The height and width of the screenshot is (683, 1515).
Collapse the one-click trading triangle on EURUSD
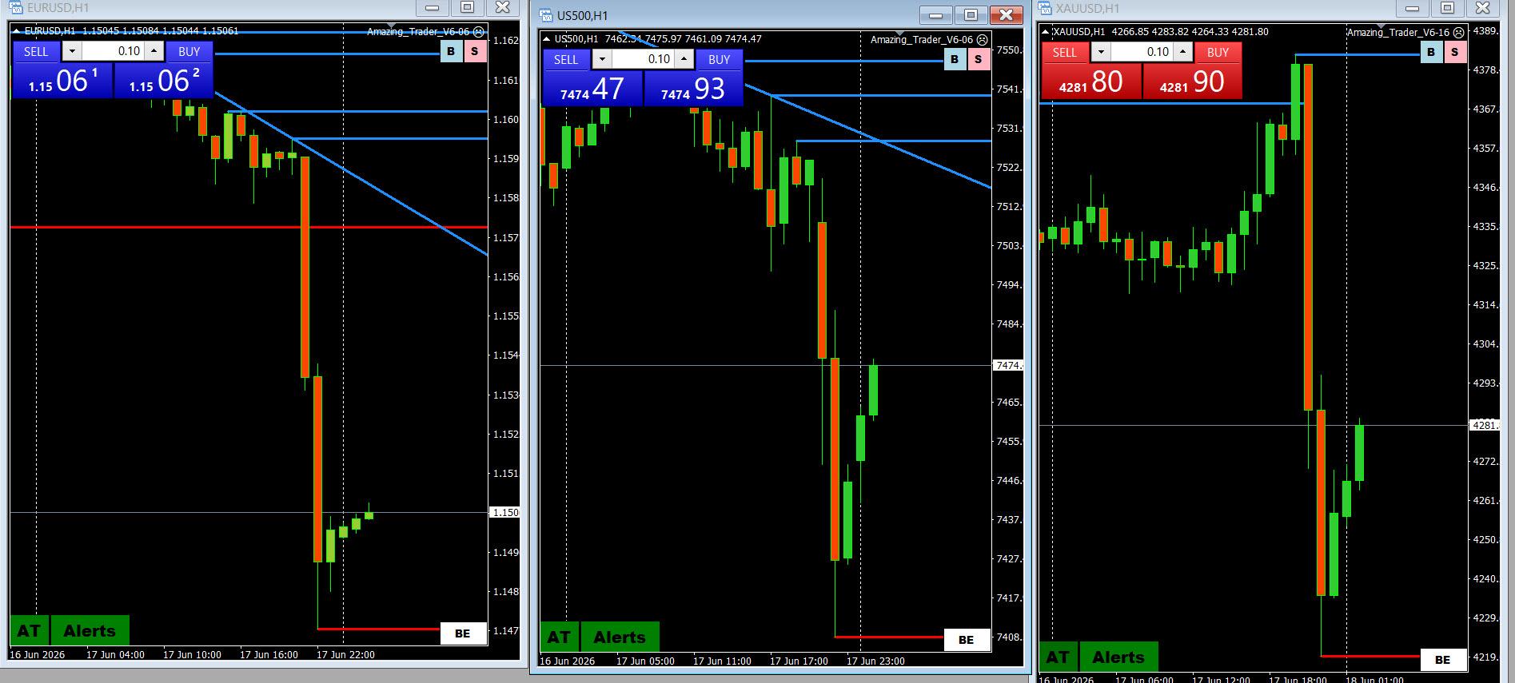tap(17, 31)
